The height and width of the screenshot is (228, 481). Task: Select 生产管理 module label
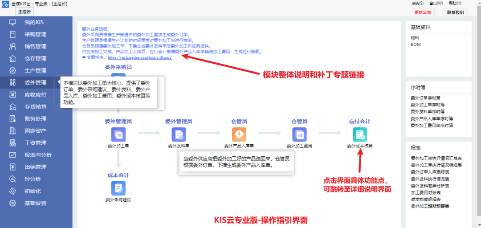36,70
